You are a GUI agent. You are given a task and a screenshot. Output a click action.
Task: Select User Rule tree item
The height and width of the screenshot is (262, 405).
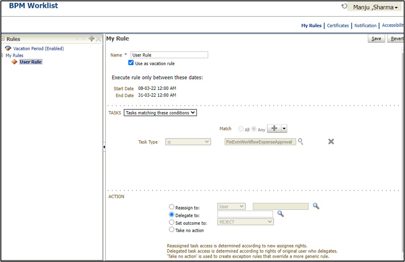[31, 62]
